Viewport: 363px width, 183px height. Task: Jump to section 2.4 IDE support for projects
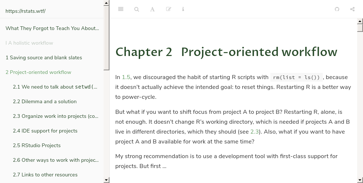45,131
